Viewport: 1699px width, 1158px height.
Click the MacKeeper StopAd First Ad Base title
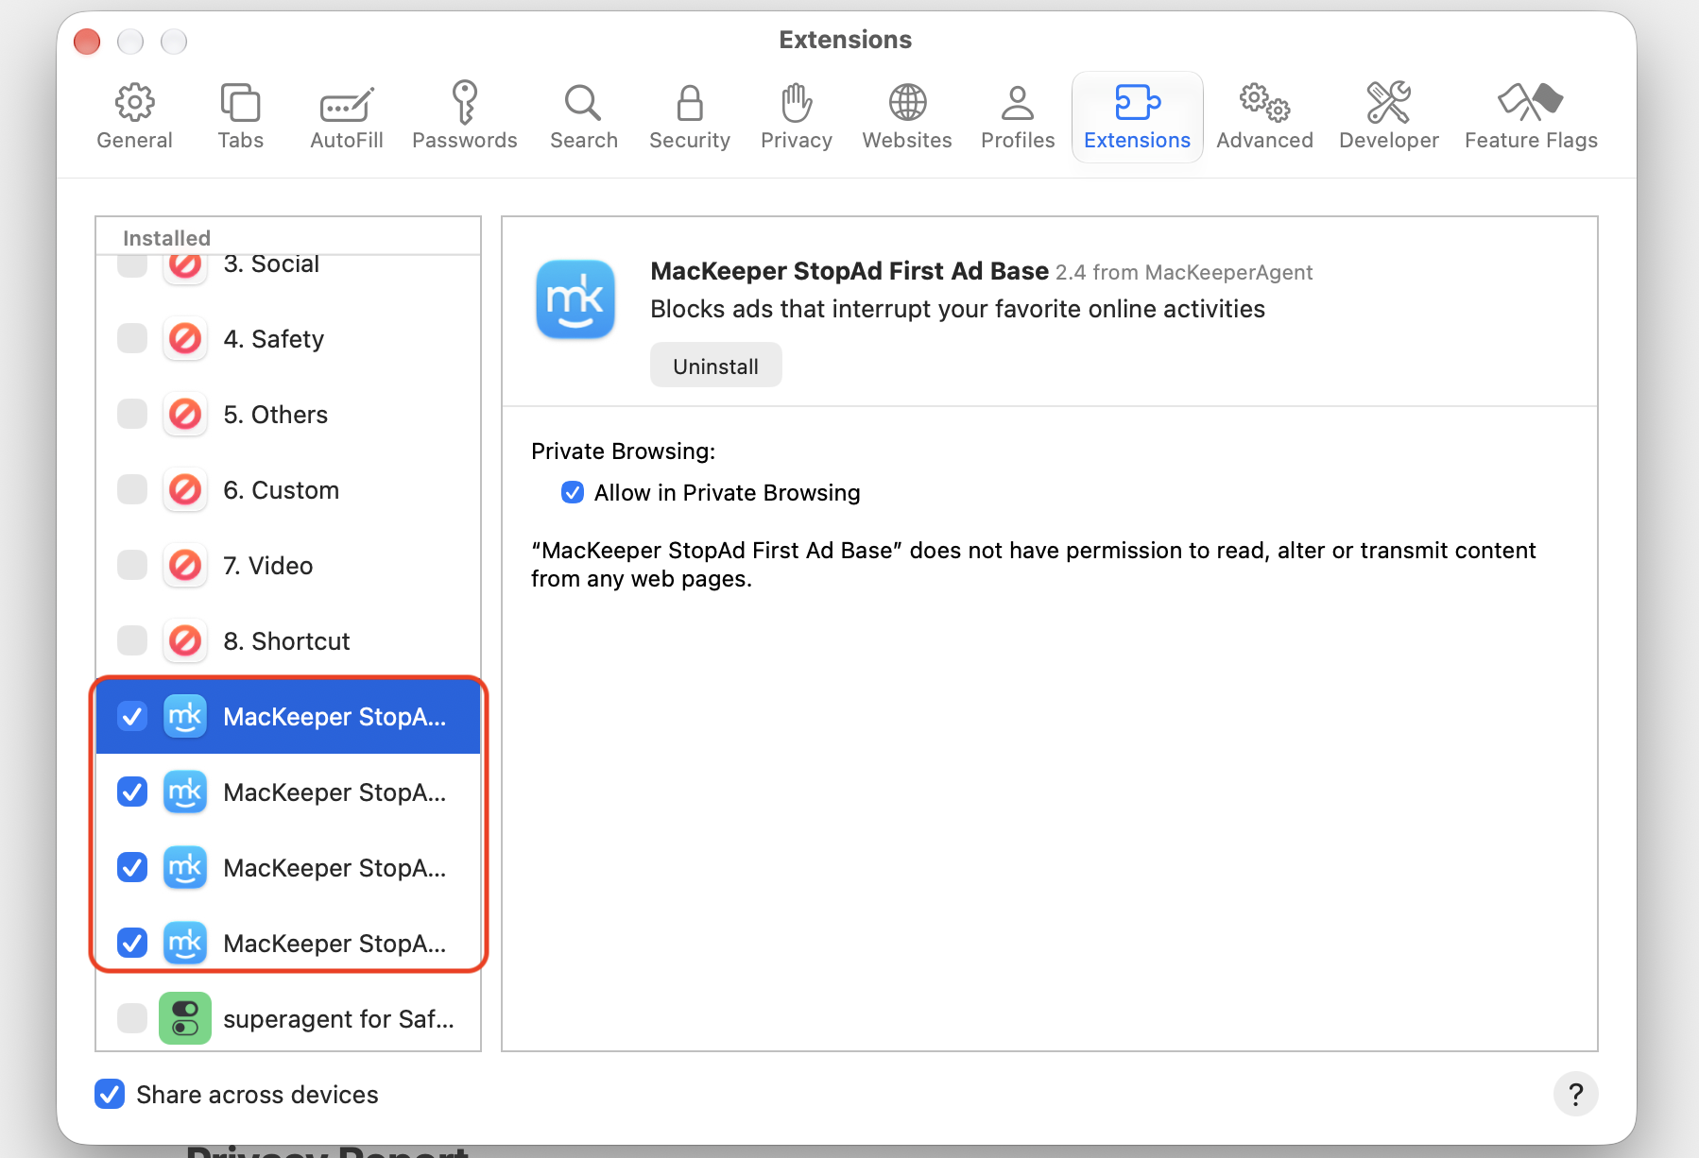click(x=849, y=271)
